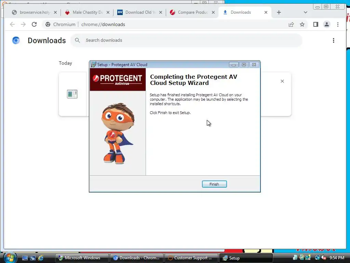The height and width of the screenshot is (263, 350).
Task: Remove the download entry from list
Action: (x=282, y=81)
